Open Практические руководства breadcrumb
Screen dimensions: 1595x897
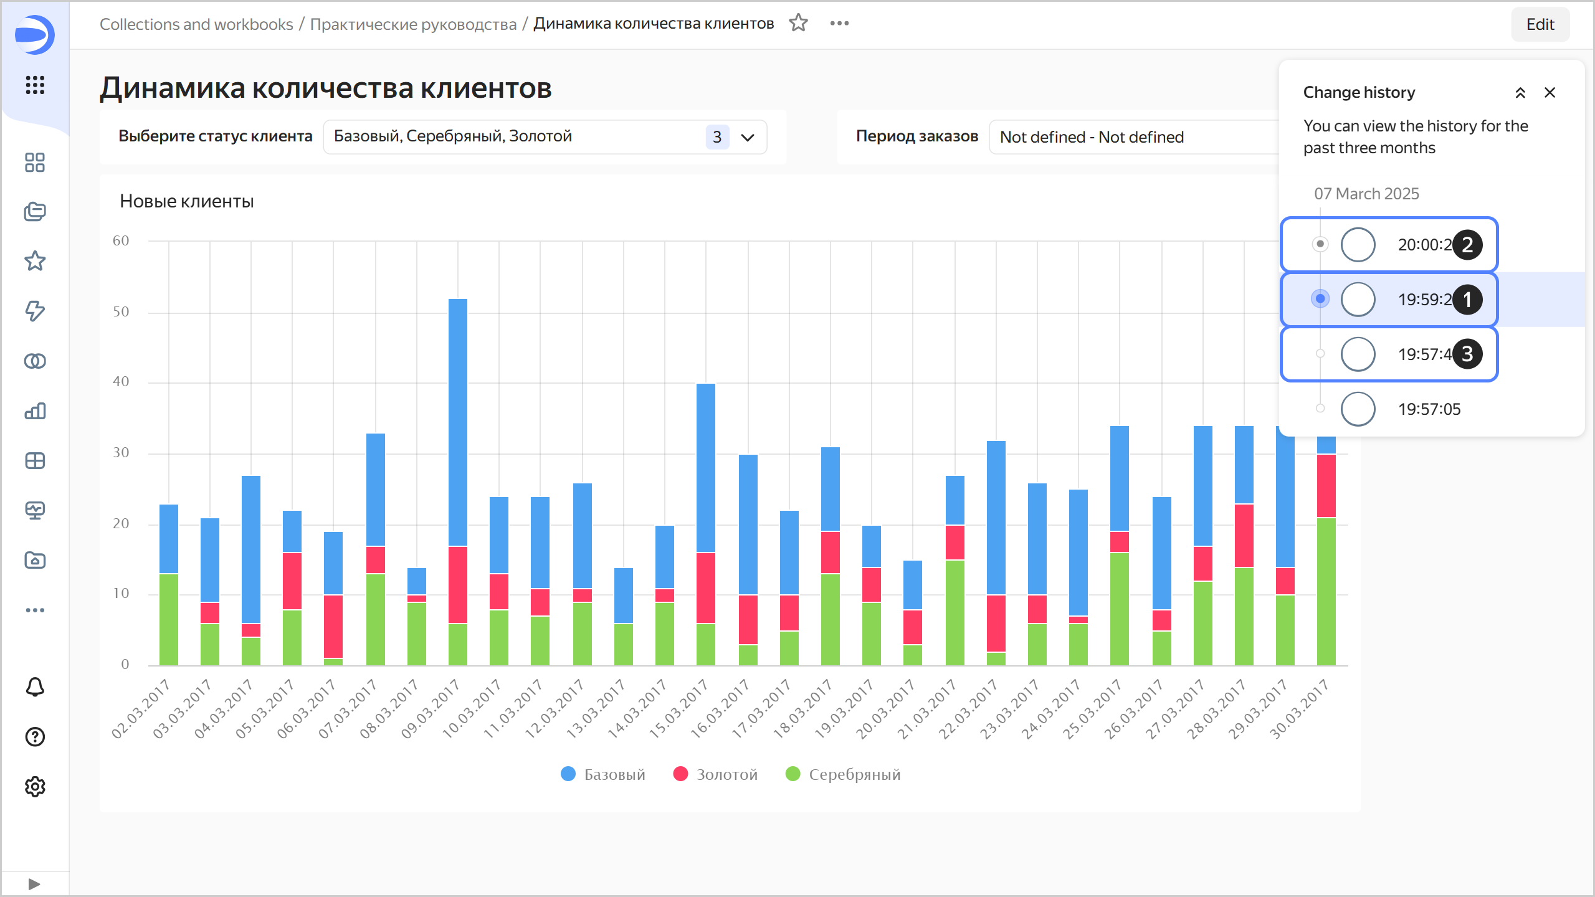pyautogui.click(x=413, y=24)
